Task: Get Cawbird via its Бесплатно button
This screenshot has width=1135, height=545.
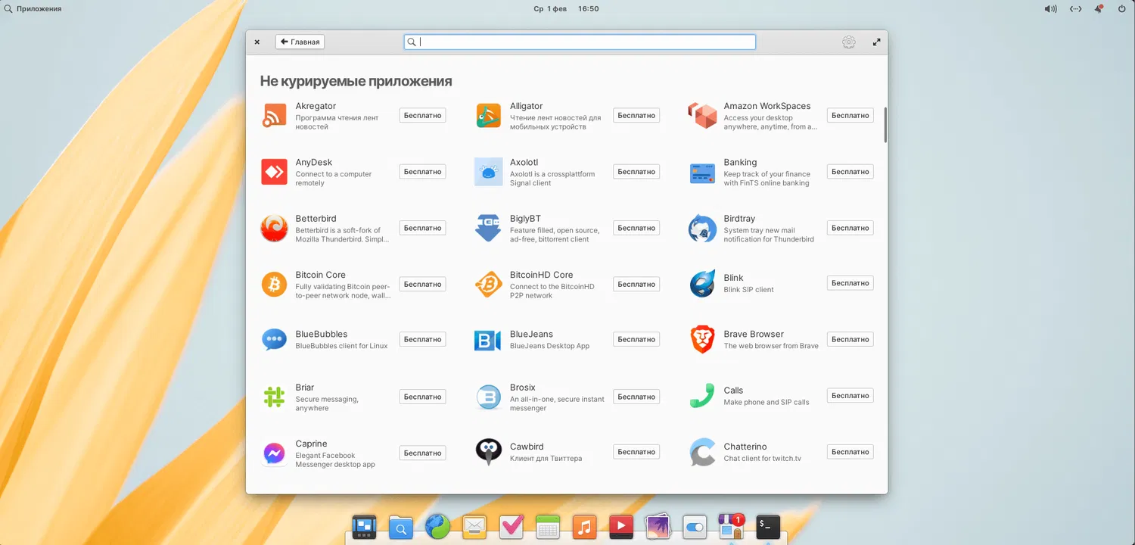Action: pyautogui.click(x=636, y=452)
